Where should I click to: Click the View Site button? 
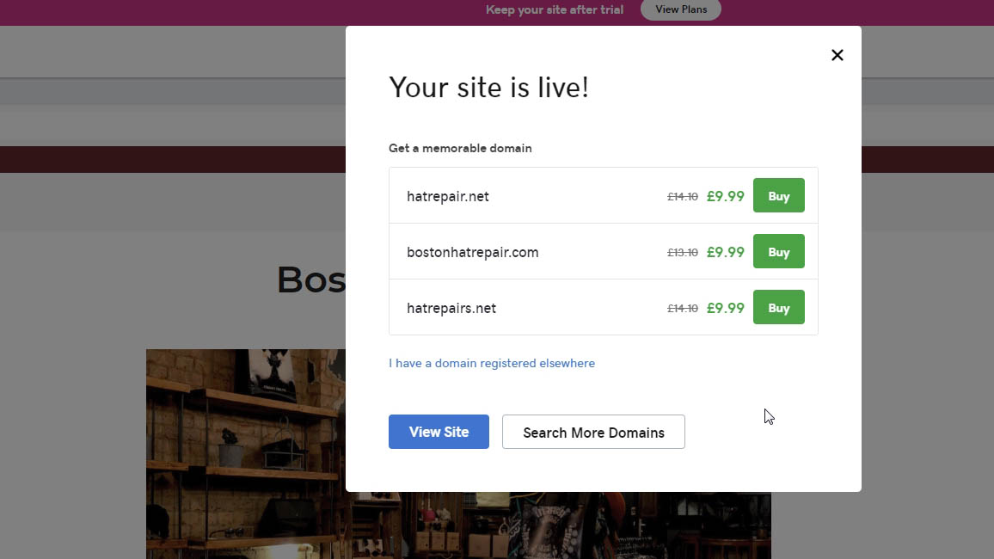439,432
